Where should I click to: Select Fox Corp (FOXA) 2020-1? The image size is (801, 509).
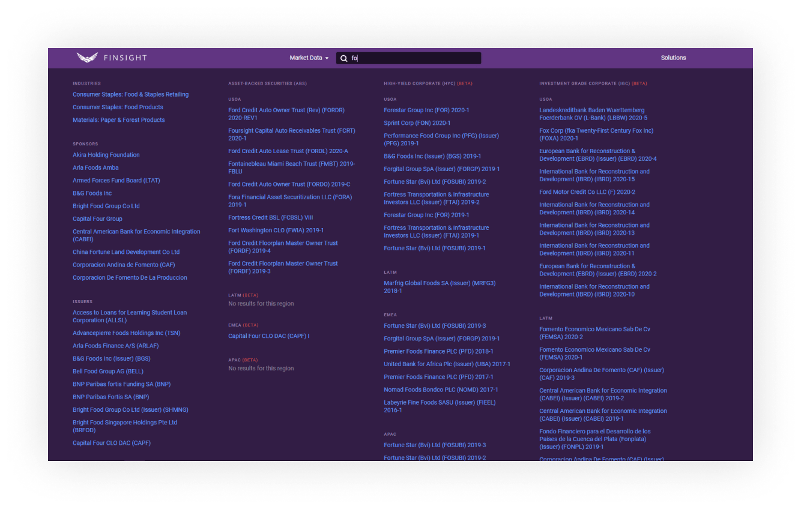point(596,134)
